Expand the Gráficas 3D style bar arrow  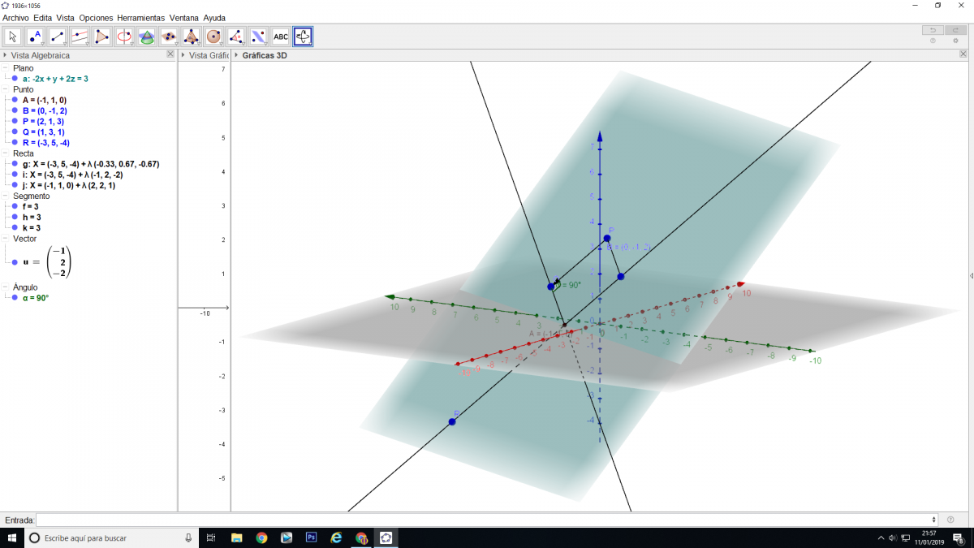click(236, 55)
